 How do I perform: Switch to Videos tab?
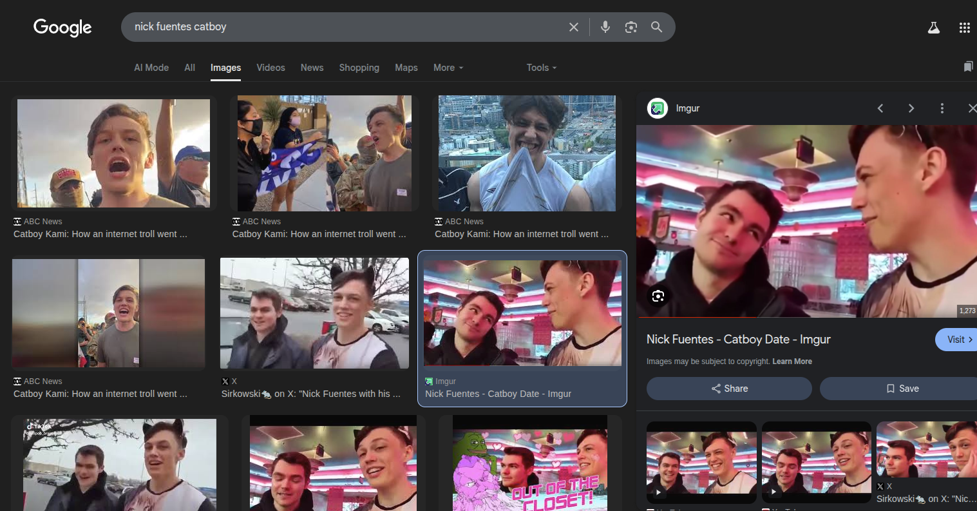[270, 68]
